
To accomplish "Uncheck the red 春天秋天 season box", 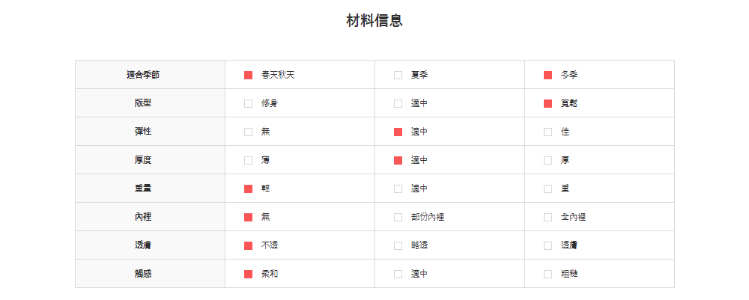I will coord(248,75).
